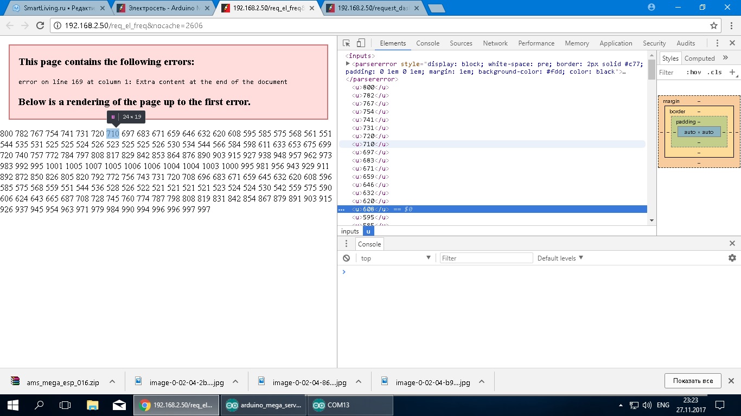741x416 pixels.
Task: Toggle the .cls class editor
Action: (x=716, y=72)
